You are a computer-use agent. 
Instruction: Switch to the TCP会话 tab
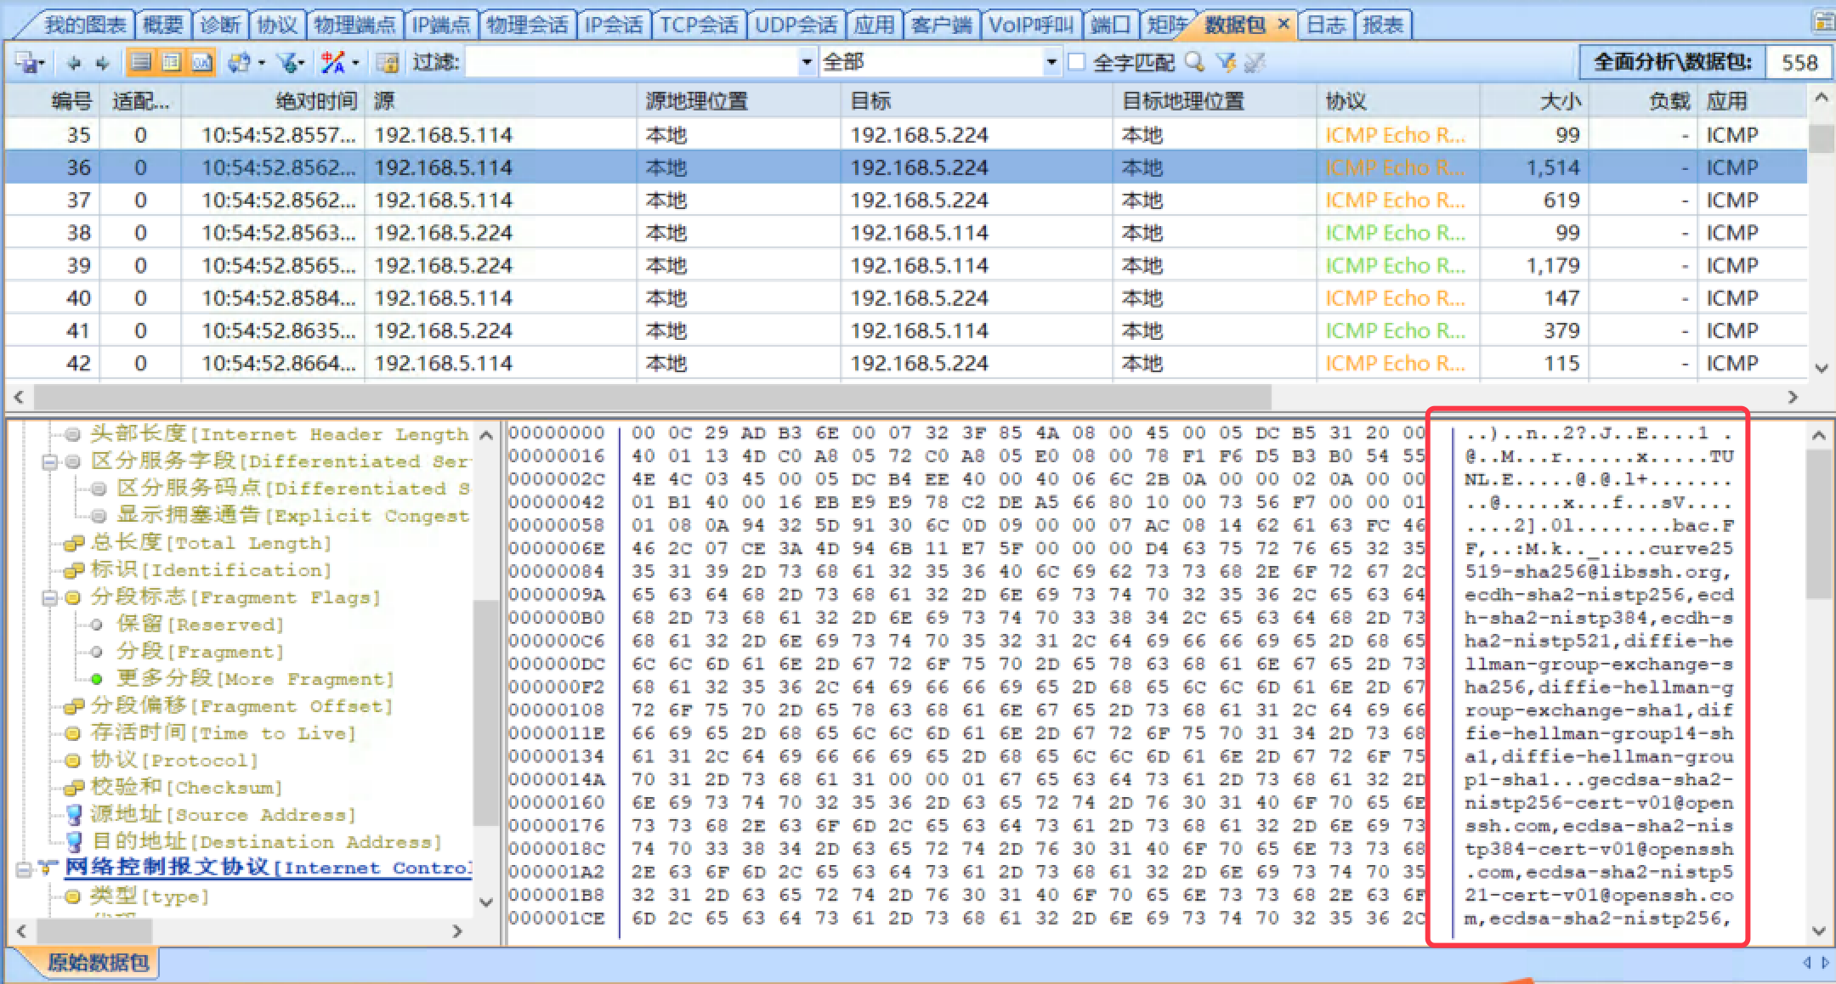pos(699,25)
